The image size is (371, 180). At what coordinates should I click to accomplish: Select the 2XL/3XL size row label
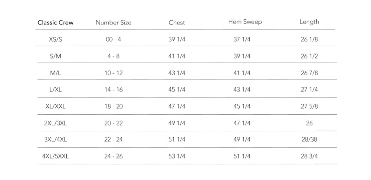(x=55, y=123)
